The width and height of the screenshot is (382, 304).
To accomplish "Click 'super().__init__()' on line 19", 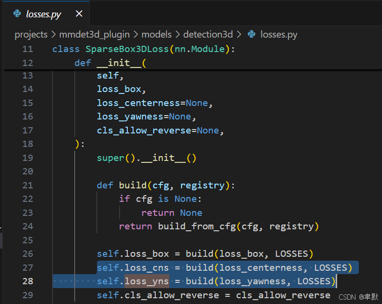I will coord(147,158).
